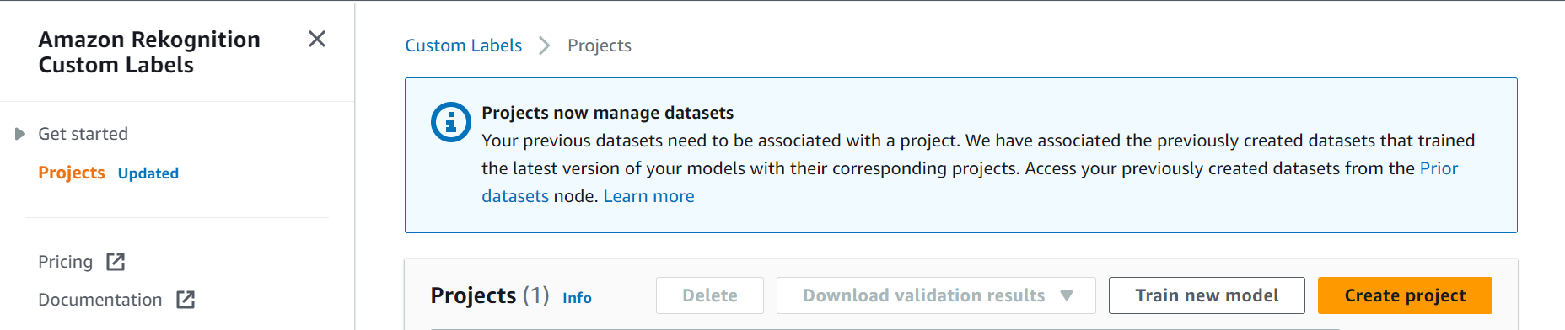Close the Amazon Rekognition sidebar panel
This screenshot has height=330, width=1565.
(x=317, y=39)
